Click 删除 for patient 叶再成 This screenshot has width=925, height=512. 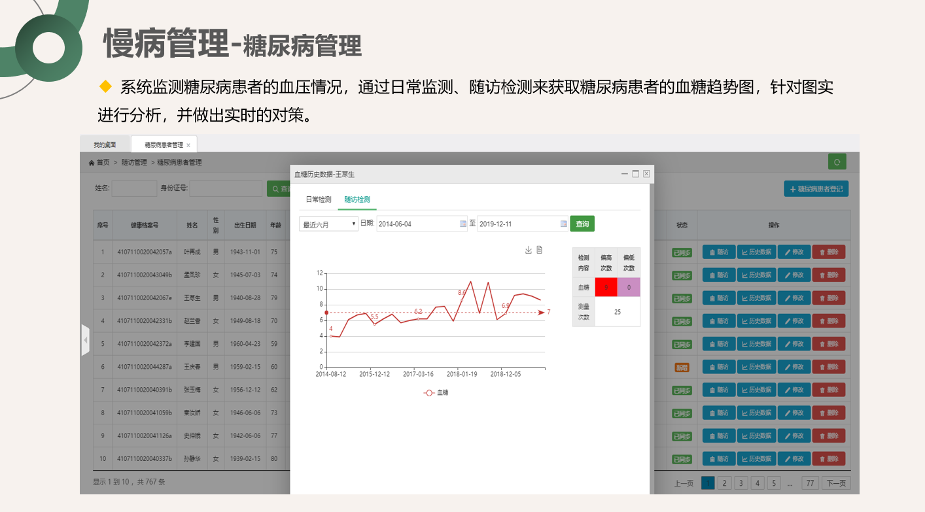point(829,252)
